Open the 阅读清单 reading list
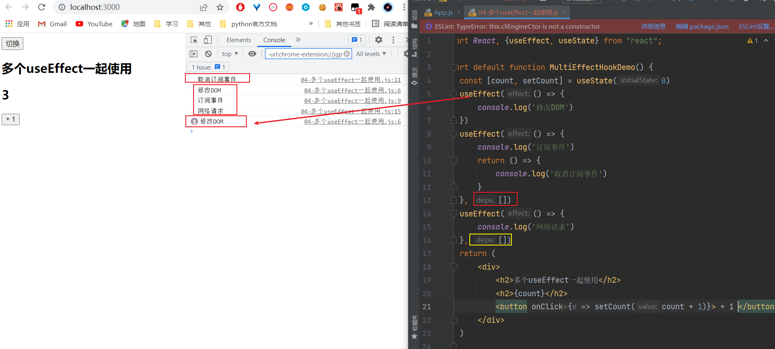This screenshot has height=349, width=775. click(x=390, y=24)
